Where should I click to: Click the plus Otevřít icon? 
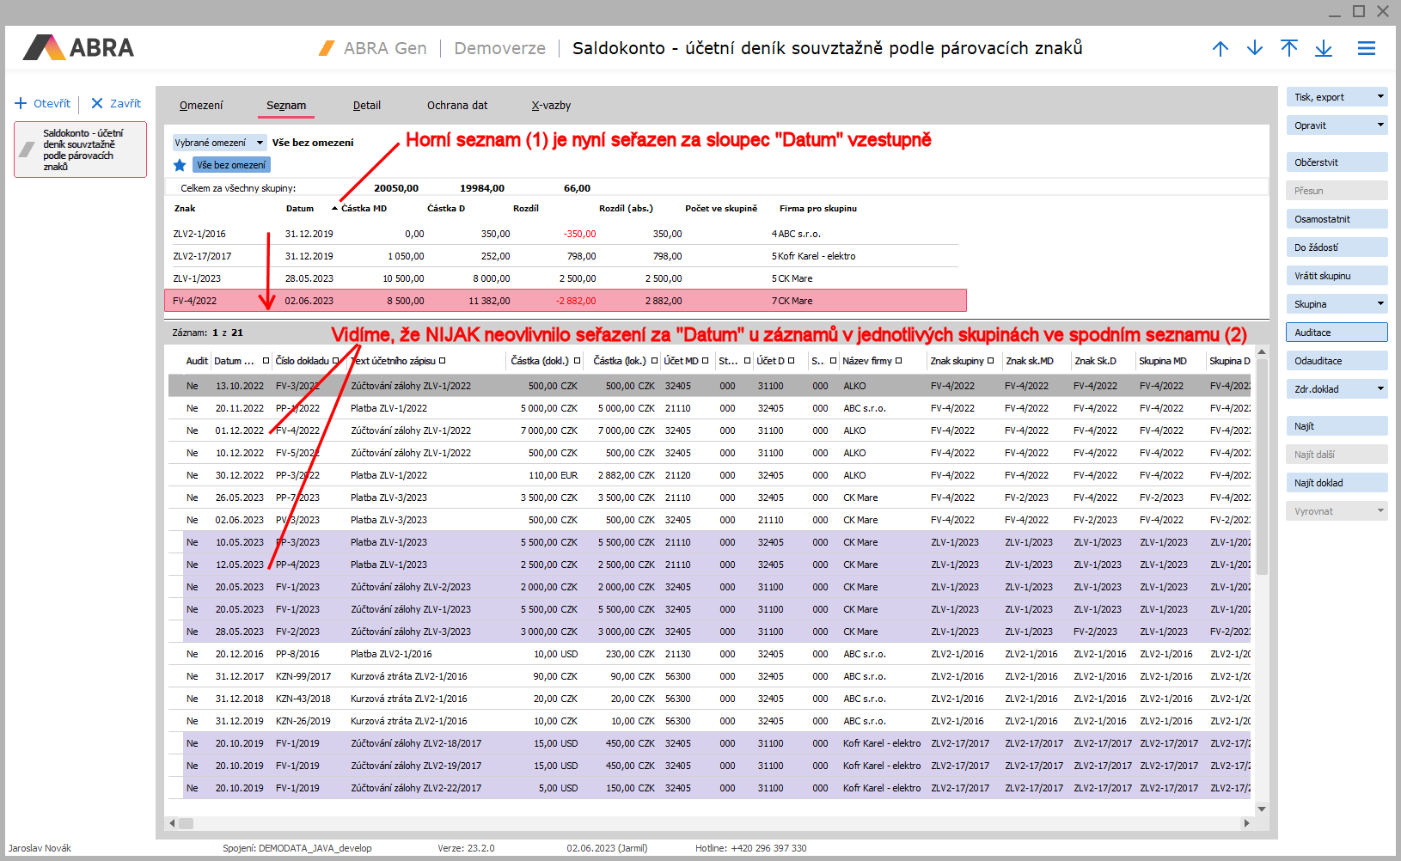point(21,104)
